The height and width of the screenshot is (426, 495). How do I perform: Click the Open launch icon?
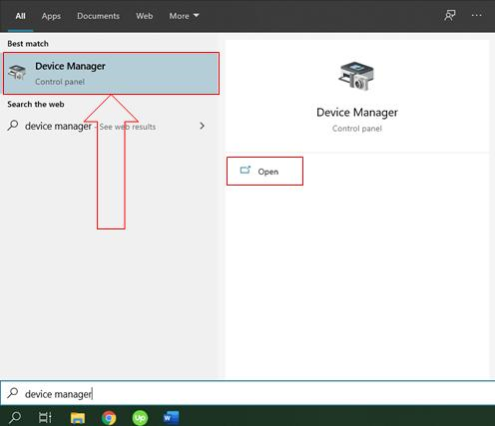point(246,170)
